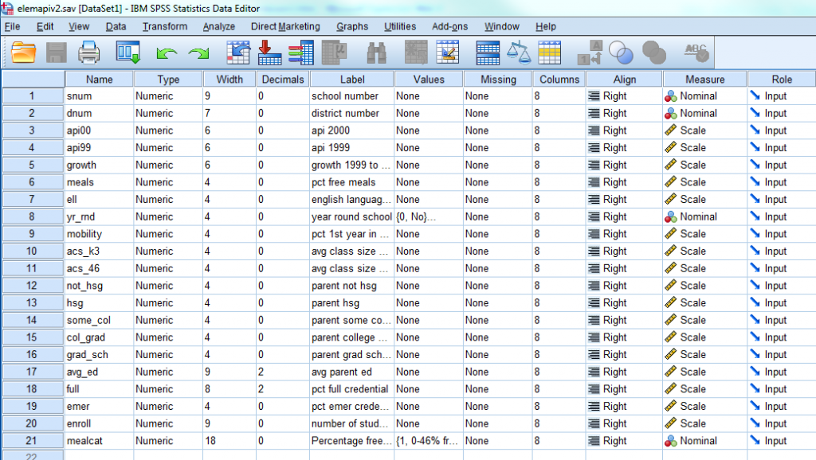The width and height of the screenshot is (816, 460).
Task: Open the Transform menu
Action: pos(165,26)
